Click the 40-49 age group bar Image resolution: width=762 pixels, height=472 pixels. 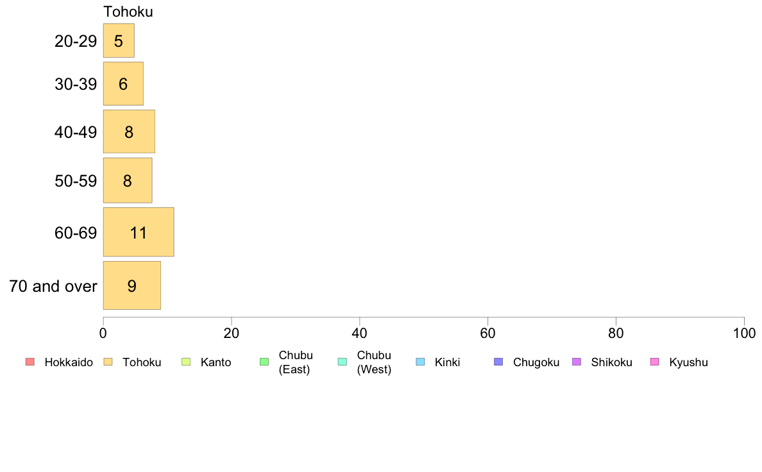(x=129, y=131)
